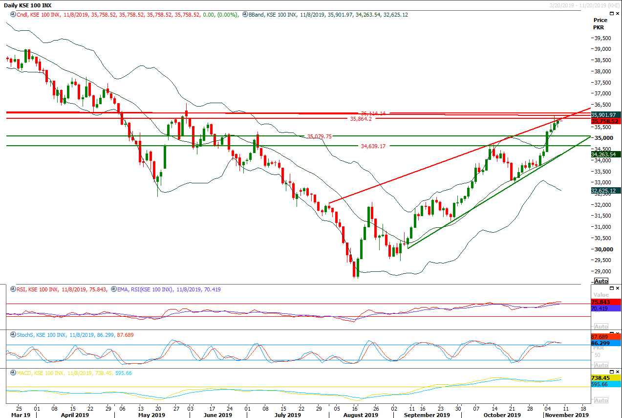Maximize the StochS indicator pane
Screen dimensions: 622x418
click(611, 333)
